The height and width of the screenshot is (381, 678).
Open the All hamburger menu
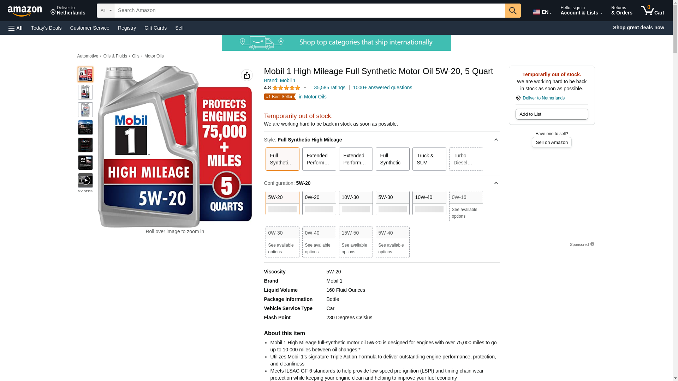point(16,28)
